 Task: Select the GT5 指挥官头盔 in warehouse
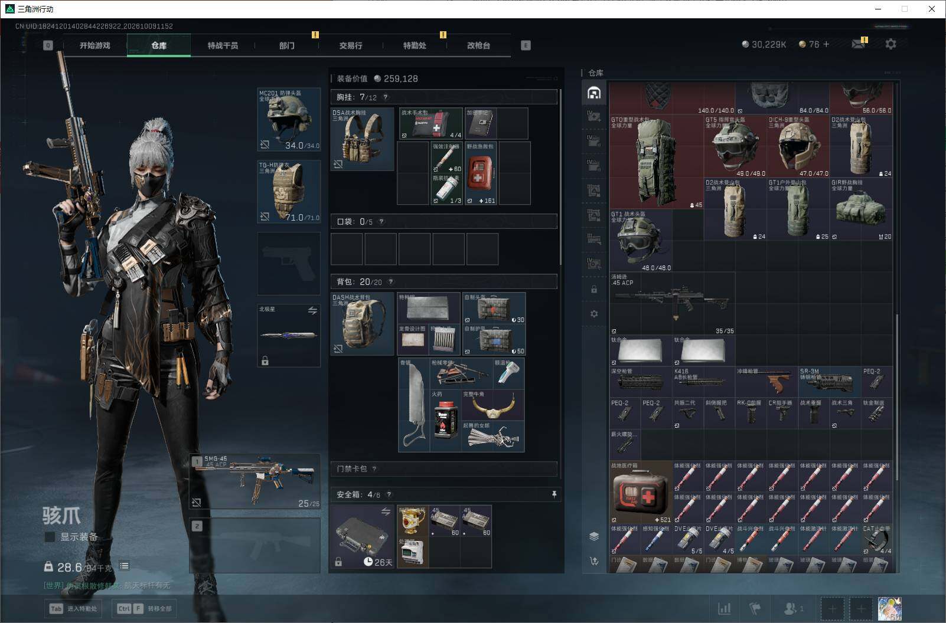pyautogui.click(x=735, y=146)
